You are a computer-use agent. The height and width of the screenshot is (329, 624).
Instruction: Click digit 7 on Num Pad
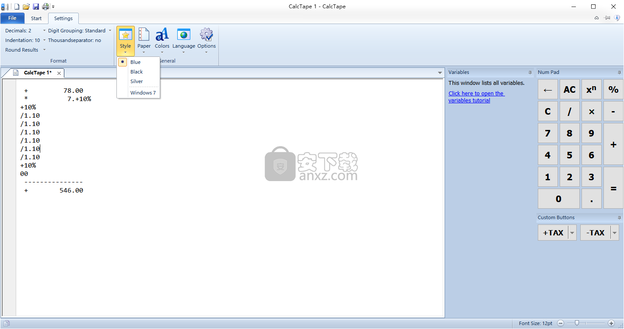pyautogui.click(x=547, y=133)
